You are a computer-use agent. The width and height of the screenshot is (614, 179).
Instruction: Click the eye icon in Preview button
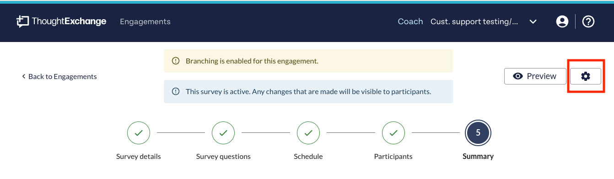click(518, 76)
